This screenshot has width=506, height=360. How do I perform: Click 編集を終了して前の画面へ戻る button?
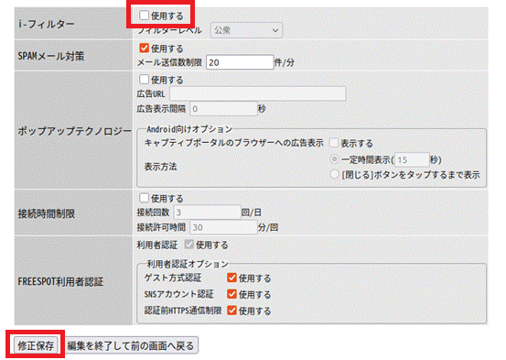tap(131, 345)
